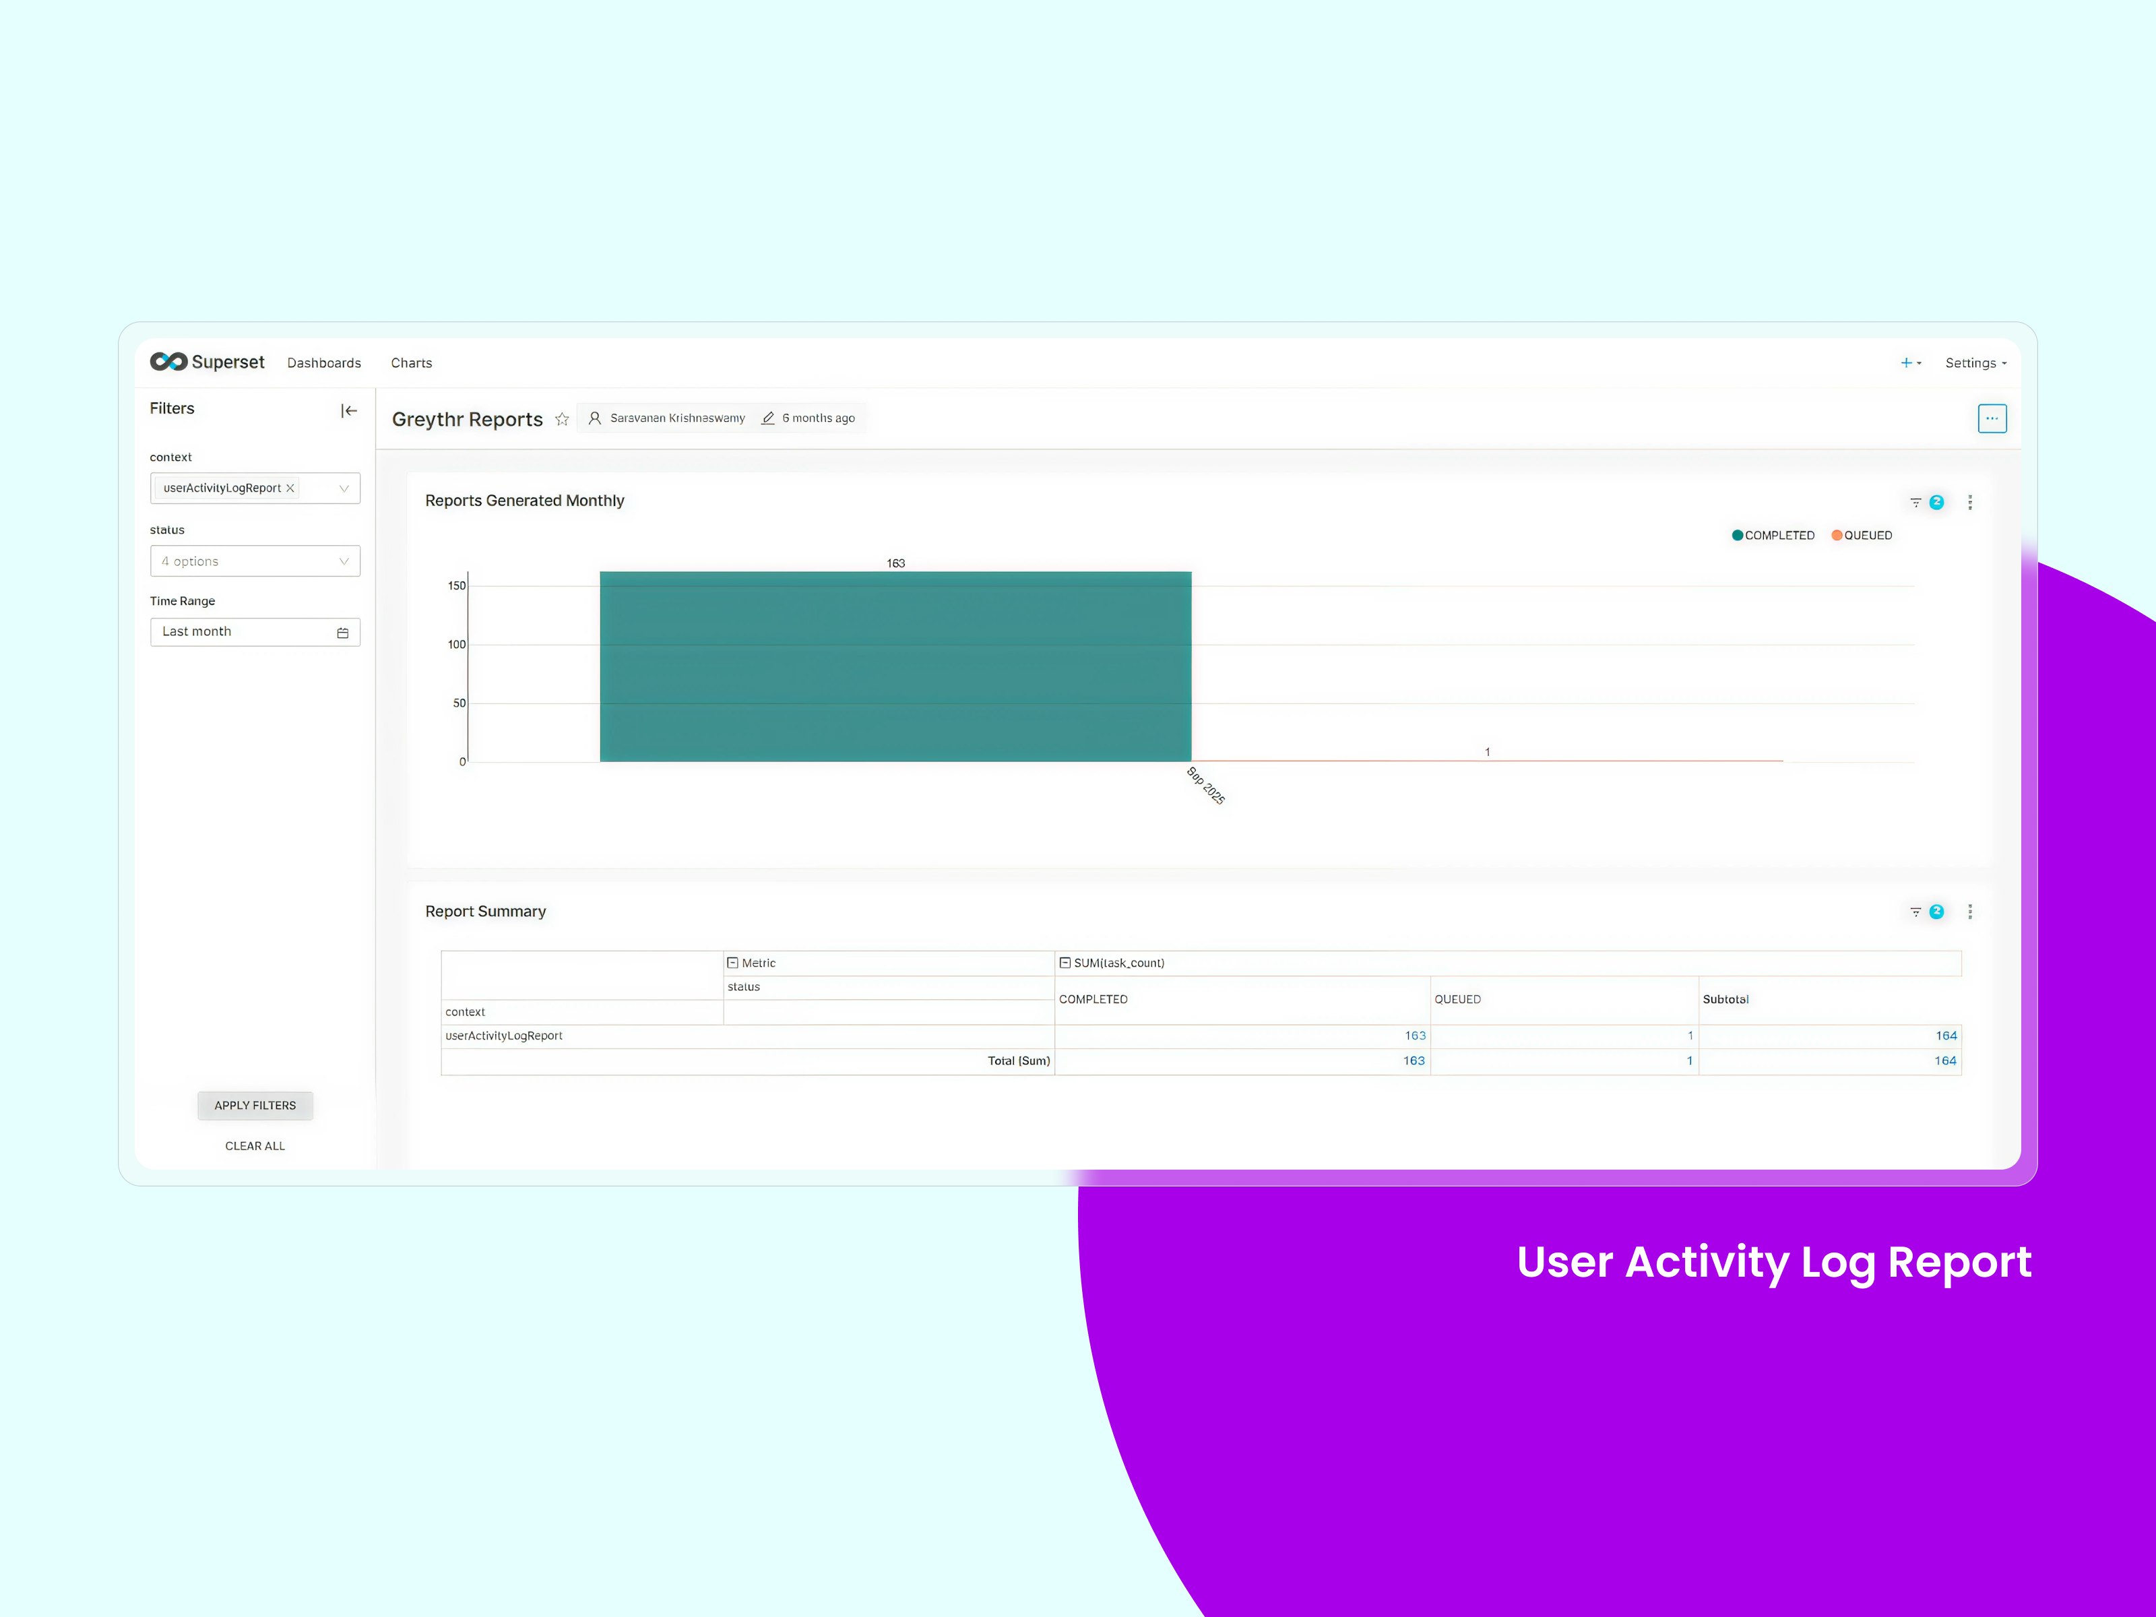
Task: Open three-dot menu of Reports Generated Monthly
Action: (1970, 502)
